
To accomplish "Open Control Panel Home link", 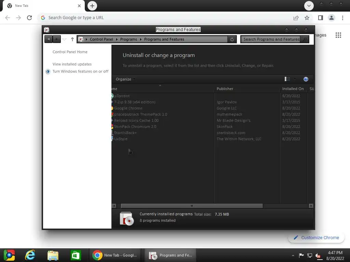I will [x=70, y=52].
